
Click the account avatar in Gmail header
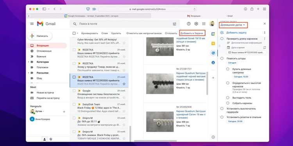tap(212, 24)
